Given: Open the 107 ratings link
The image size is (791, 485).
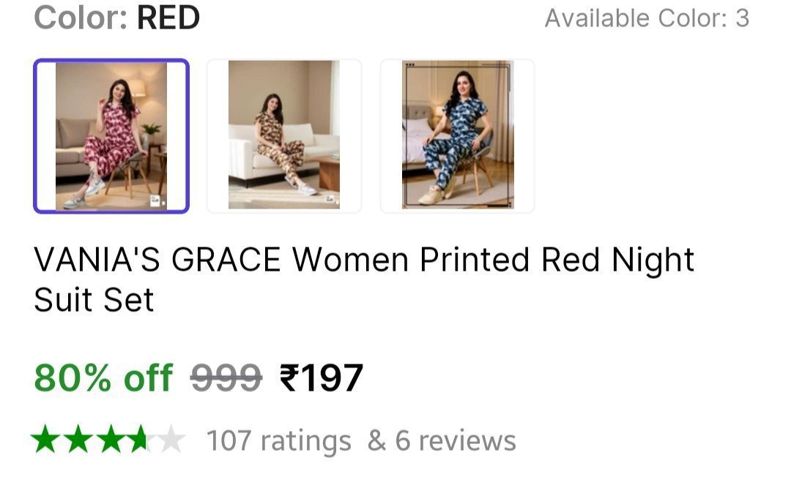Looking at the screenshot, I should pyautogui.click(x=278, y=441).
